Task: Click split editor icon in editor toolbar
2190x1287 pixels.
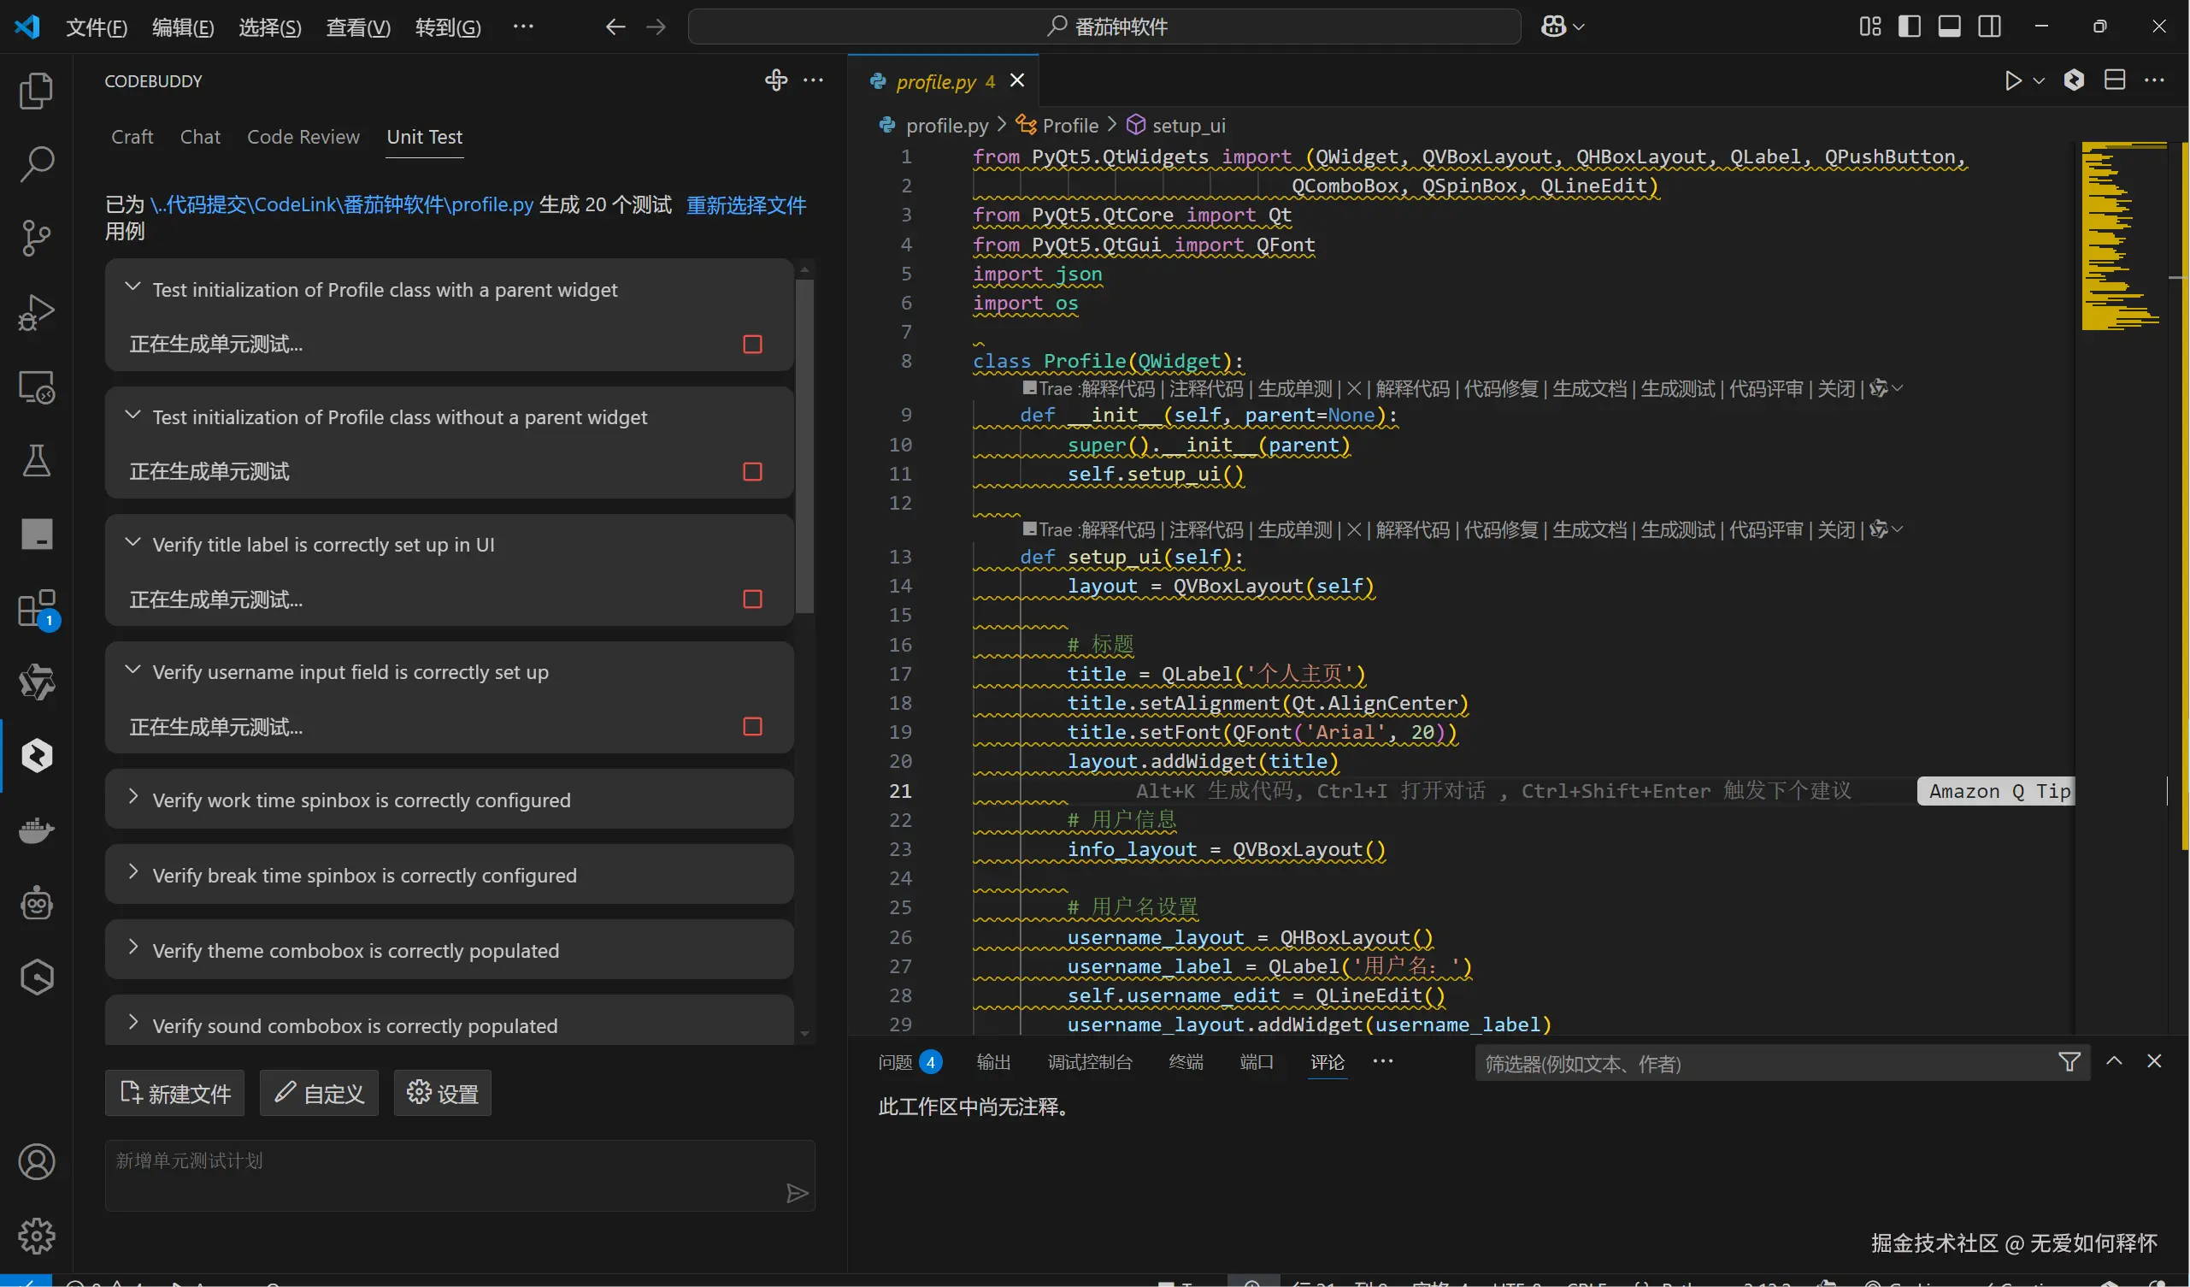Action: pos(2115,81)
